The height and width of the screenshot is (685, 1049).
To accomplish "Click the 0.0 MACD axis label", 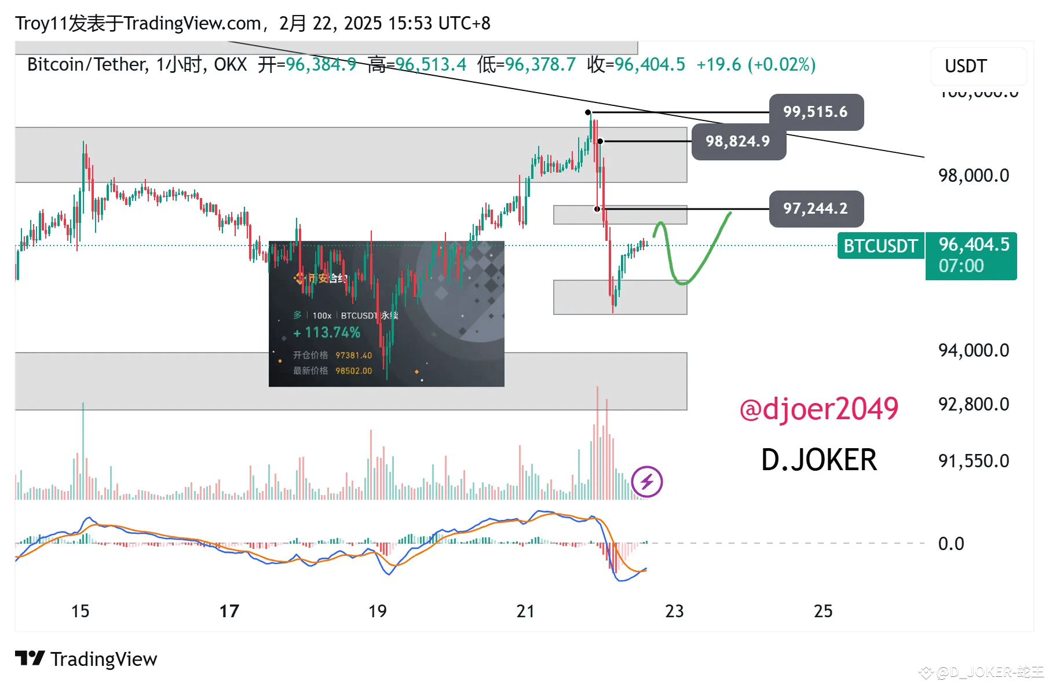I will (x=951, y=544).
